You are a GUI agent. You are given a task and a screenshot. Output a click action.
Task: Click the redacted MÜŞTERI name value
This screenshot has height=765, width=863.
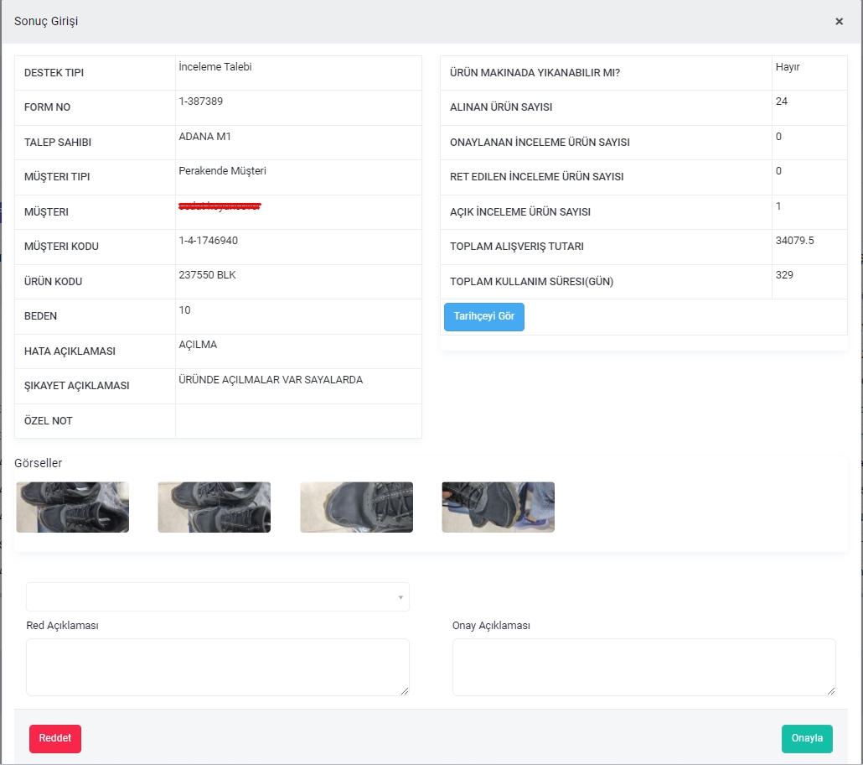click(220, 206)
